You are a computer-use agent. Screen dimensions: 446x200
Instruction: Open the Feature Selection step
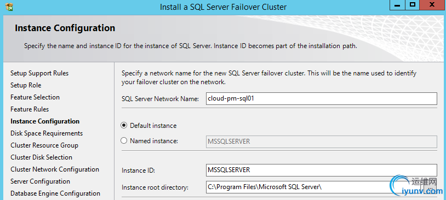click(x=35, y=97)
